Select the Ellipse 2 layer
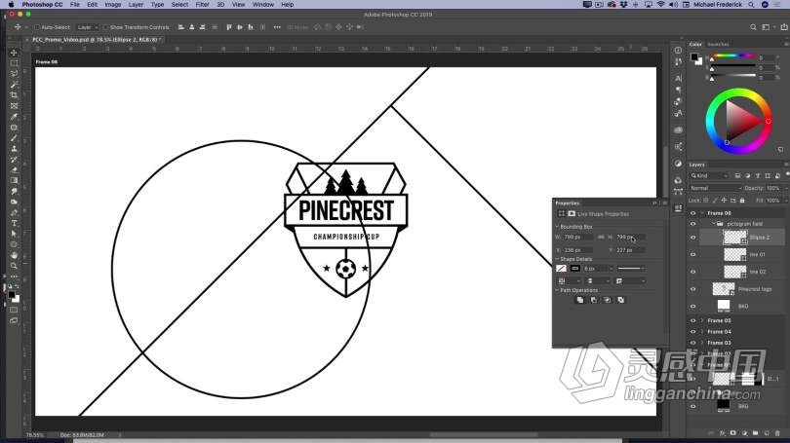The image size is (790, 443). [x=759, y=237]
